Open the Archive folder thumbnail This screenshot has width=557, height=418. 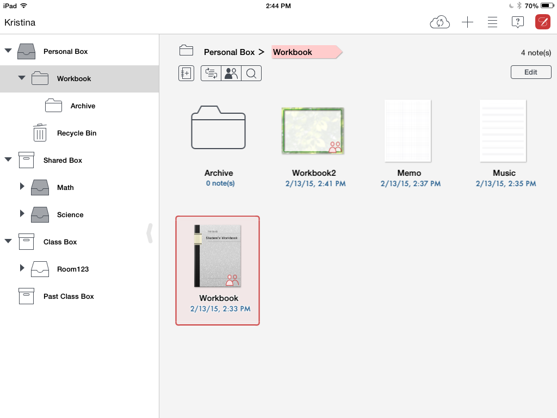pyautogui.click(x=218, y=127)
